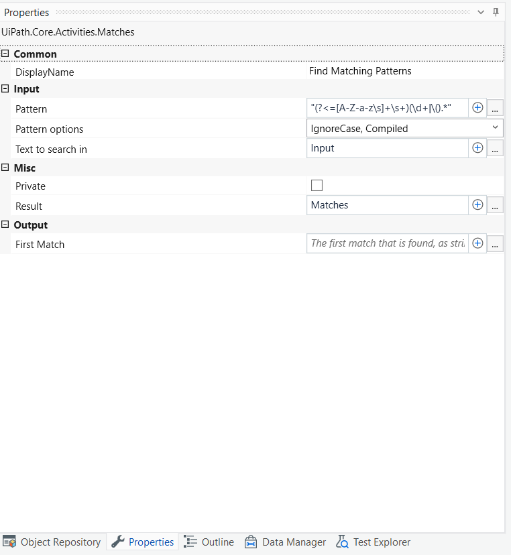Open the ellipsis editor for the Result field
This screenshot has width=511, height=555.
(495, 205)
